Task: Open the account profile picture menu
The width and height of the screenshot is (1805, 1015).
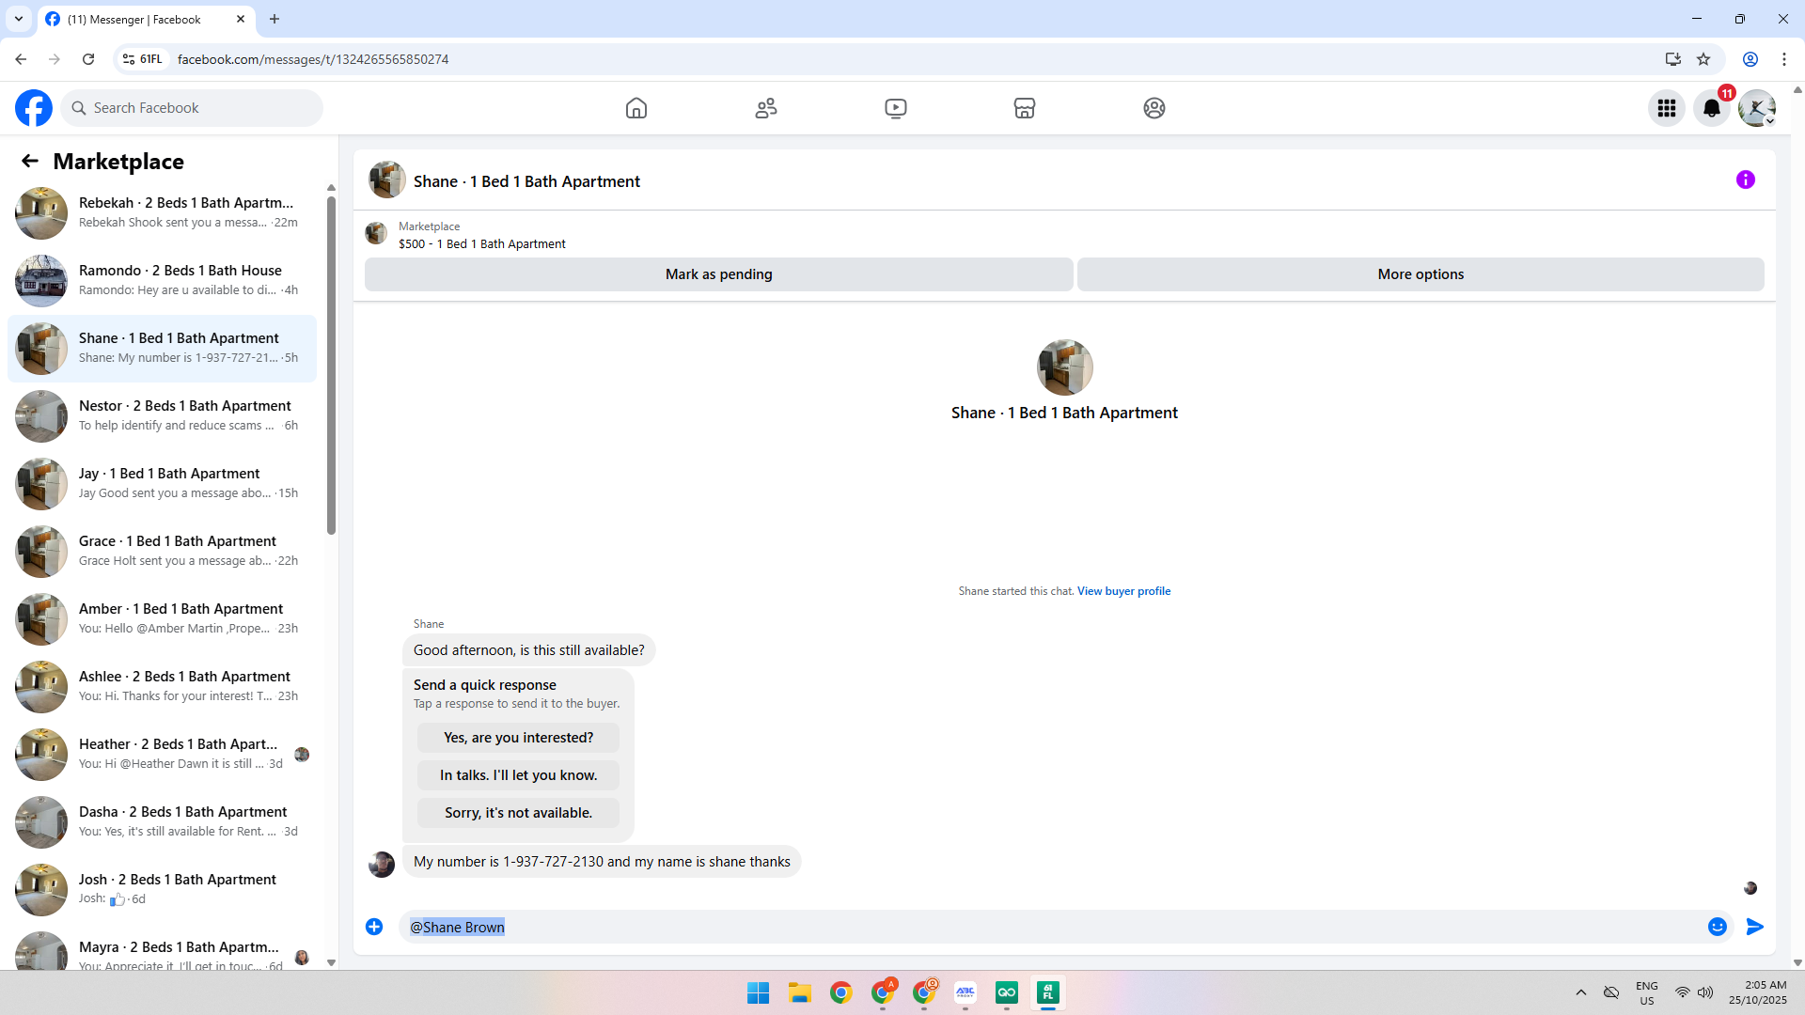Action: 1757,108
